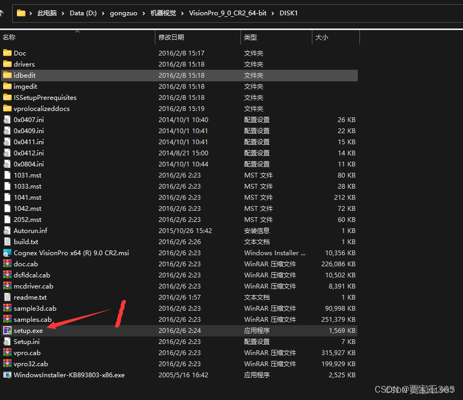Click the up arrow navigation button
This screenshot has width=463, height=400.
[2, 13]
